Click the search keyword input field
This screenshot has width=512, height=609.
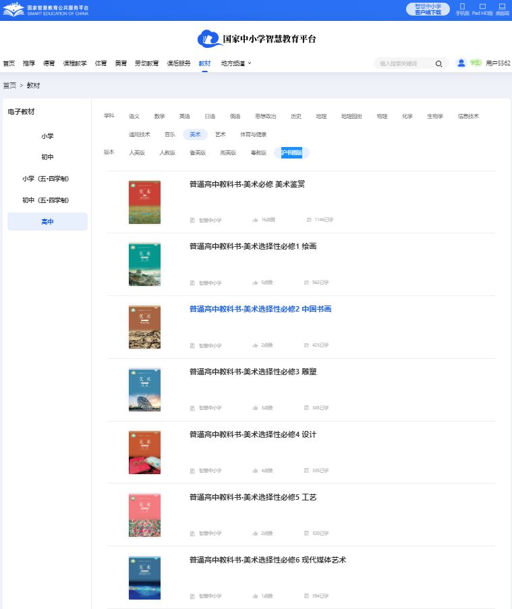pos(403,63)
